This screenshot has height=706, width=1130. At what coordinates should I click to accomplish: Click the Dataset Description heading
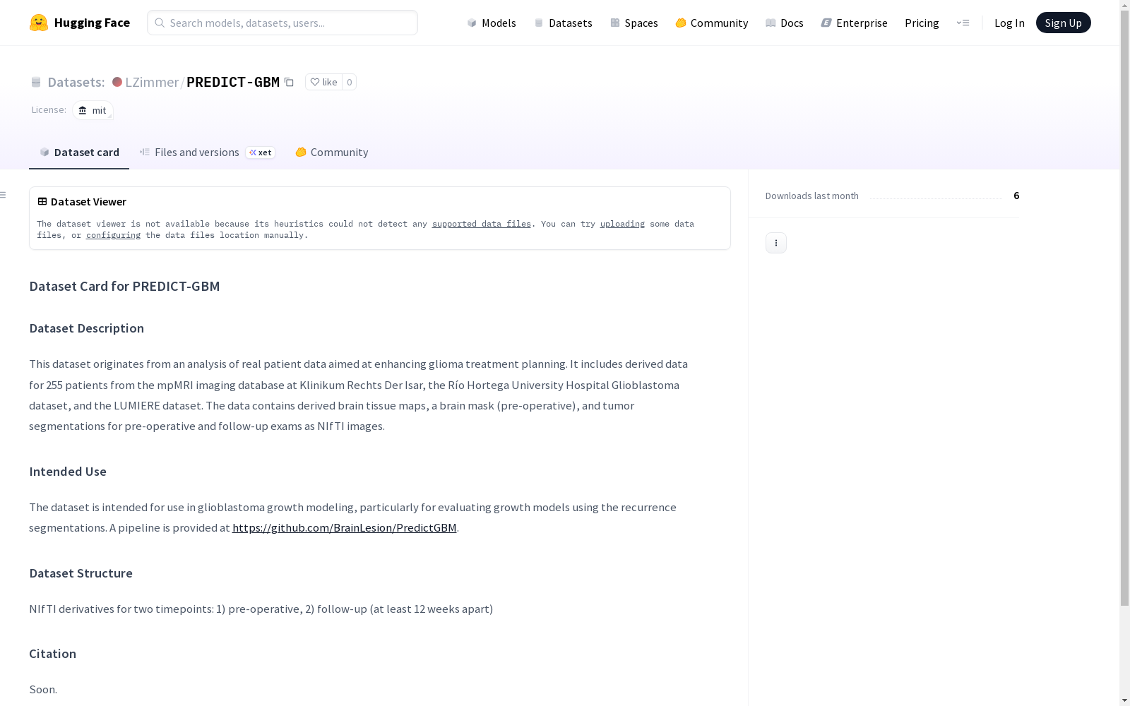pos(86,328)
